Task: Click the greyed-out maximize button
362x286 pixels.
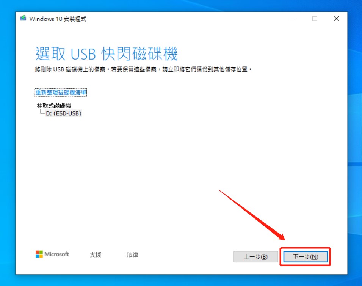Action: tap(315, 19)
